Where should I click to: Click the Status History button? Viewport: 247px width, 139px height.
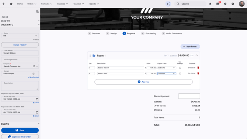tap(20, 45)
